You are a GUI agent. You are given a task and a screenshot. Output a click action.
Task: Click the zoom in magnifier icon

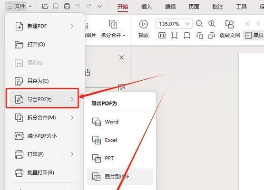(x=212, y=24)
